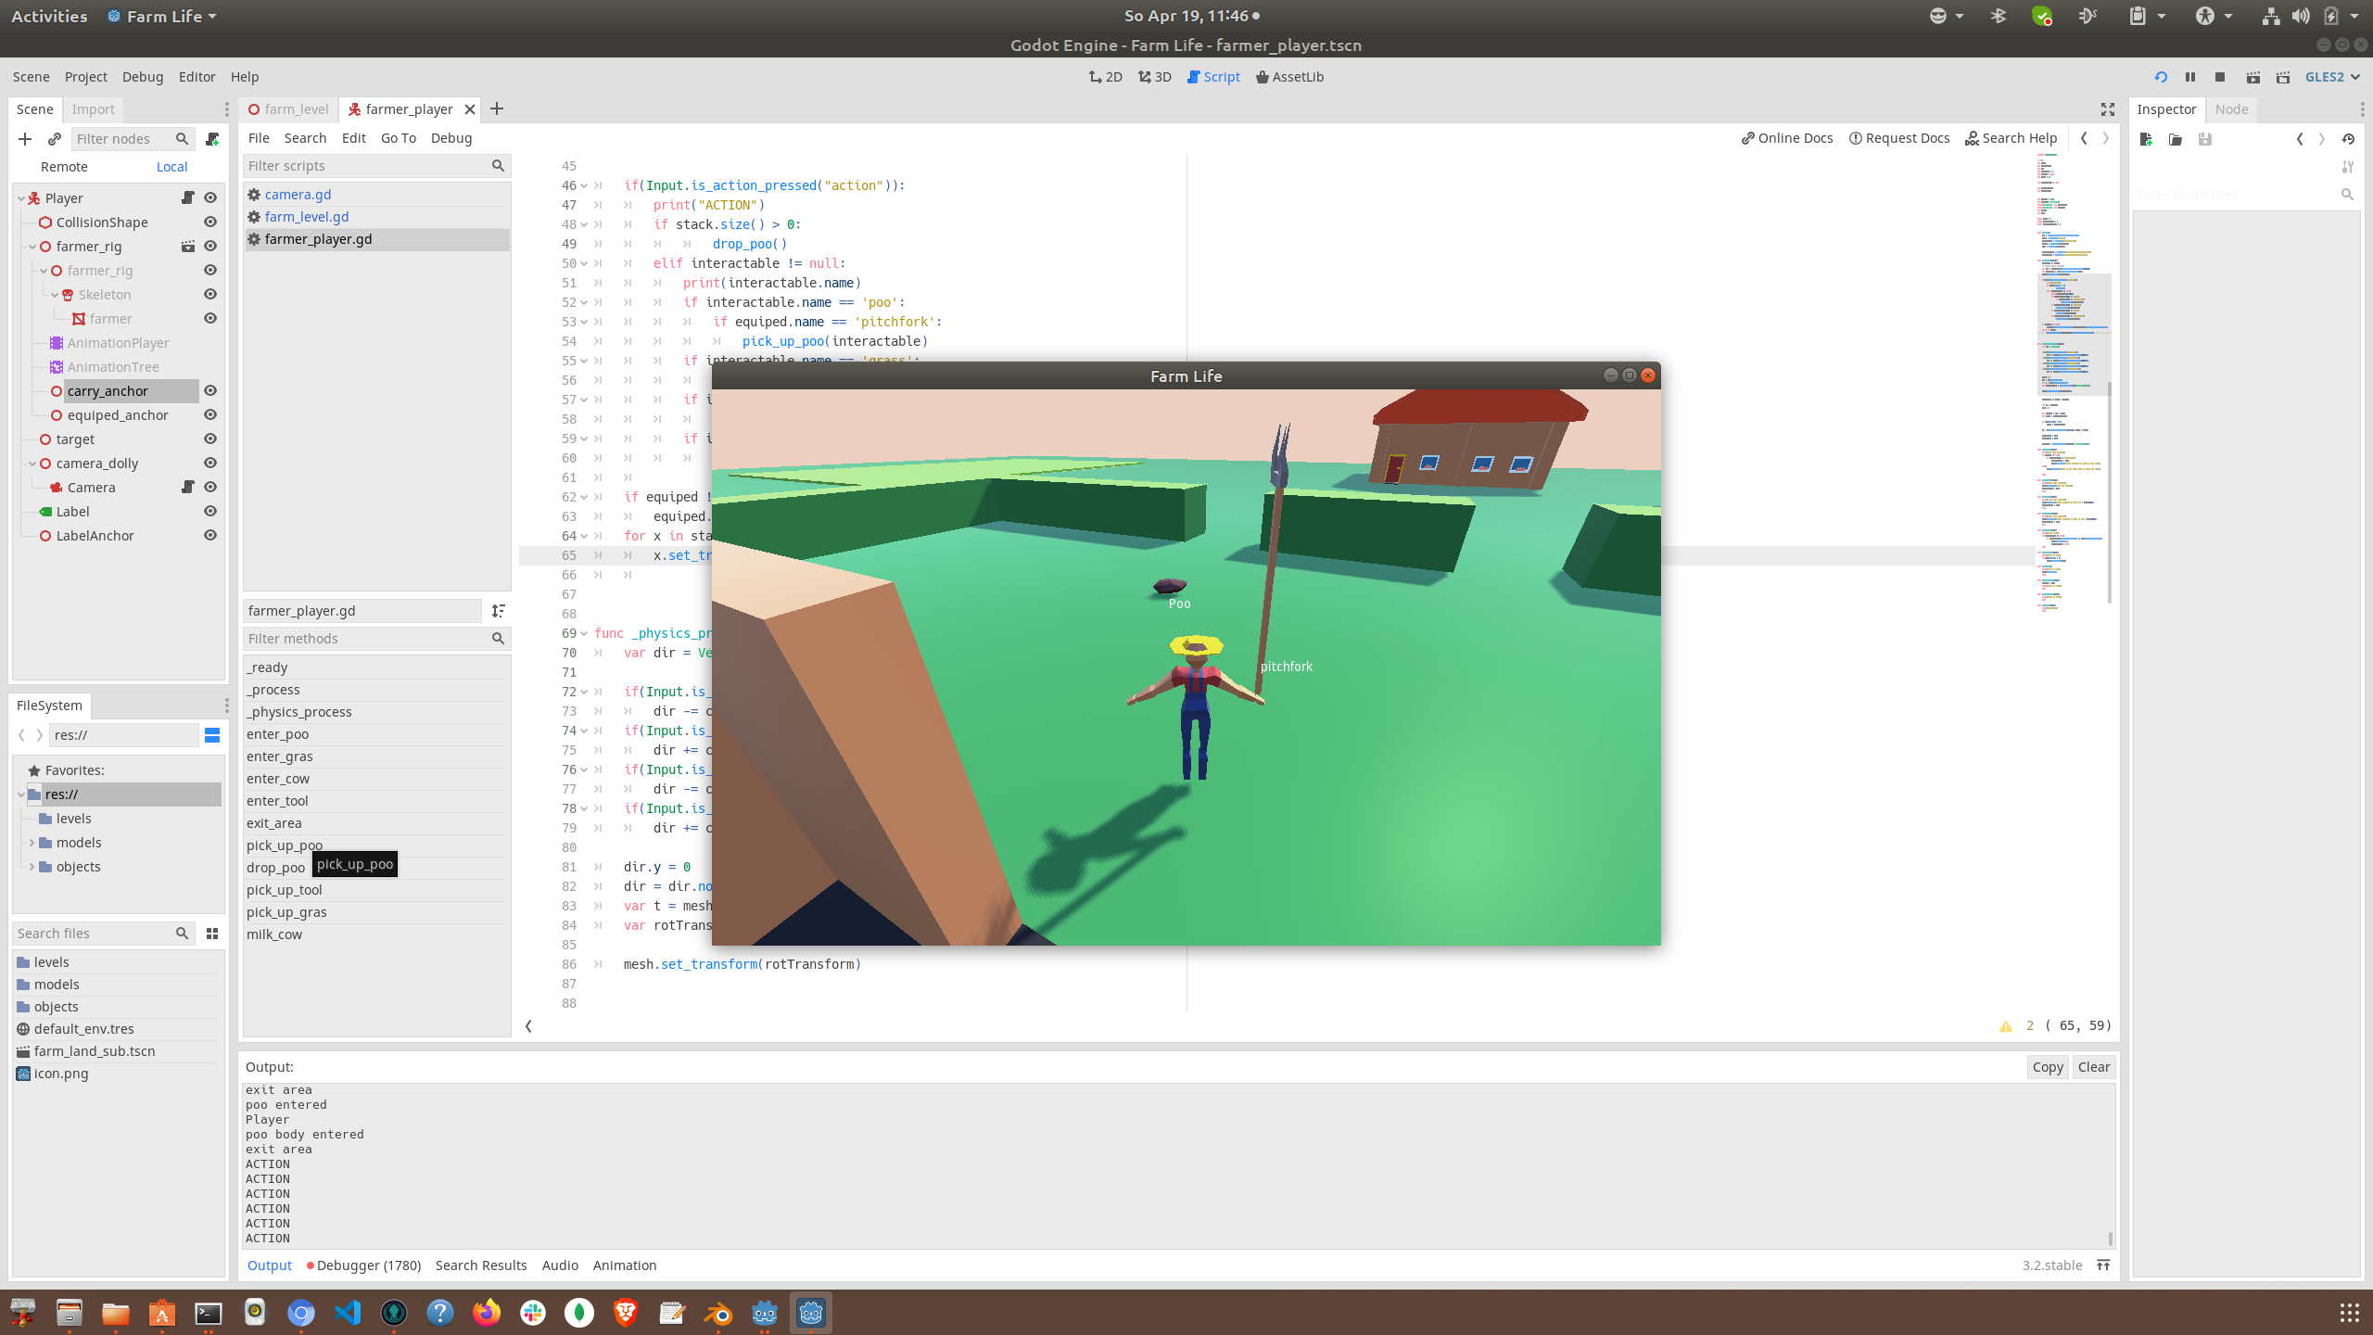Hide the CollisionShape node

pos(210,222)
